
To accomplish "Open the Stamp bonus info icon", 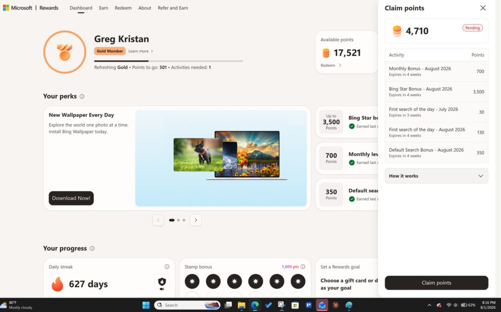I will point(303,266).
